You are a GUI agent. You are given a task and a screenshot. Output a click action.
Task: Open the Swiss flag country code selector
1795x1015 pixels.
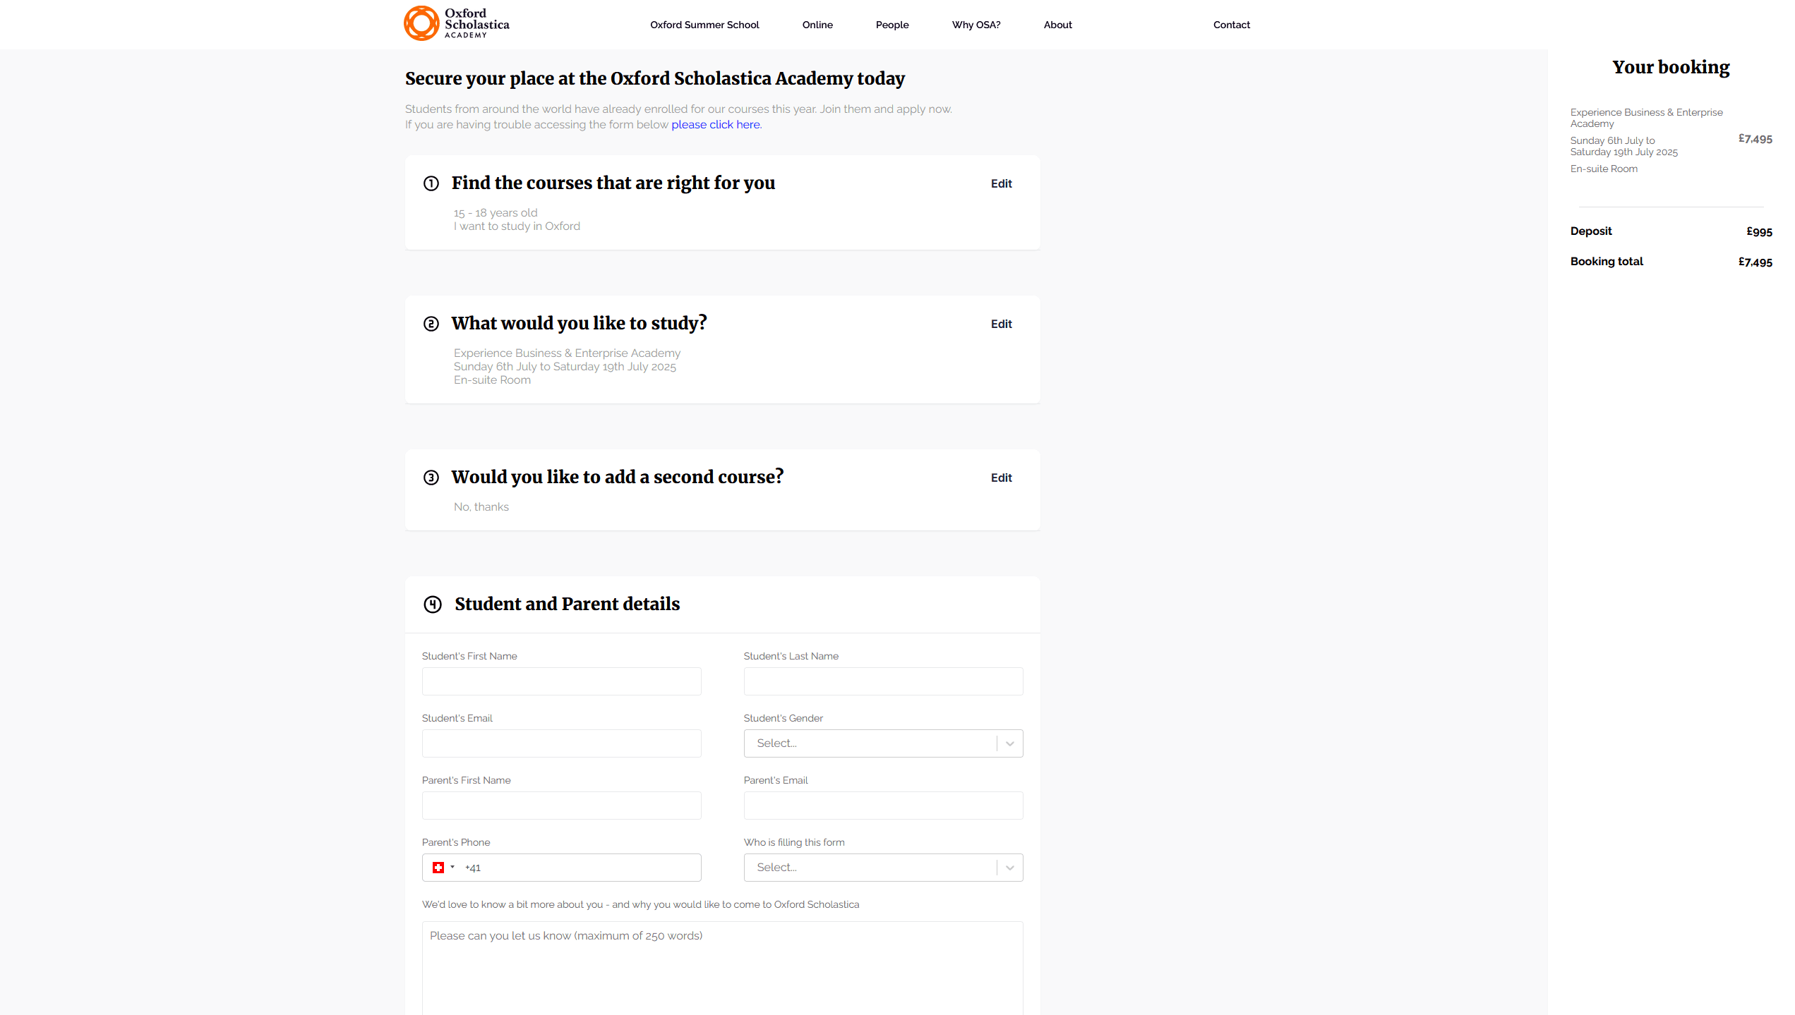(x=443, y=868)
